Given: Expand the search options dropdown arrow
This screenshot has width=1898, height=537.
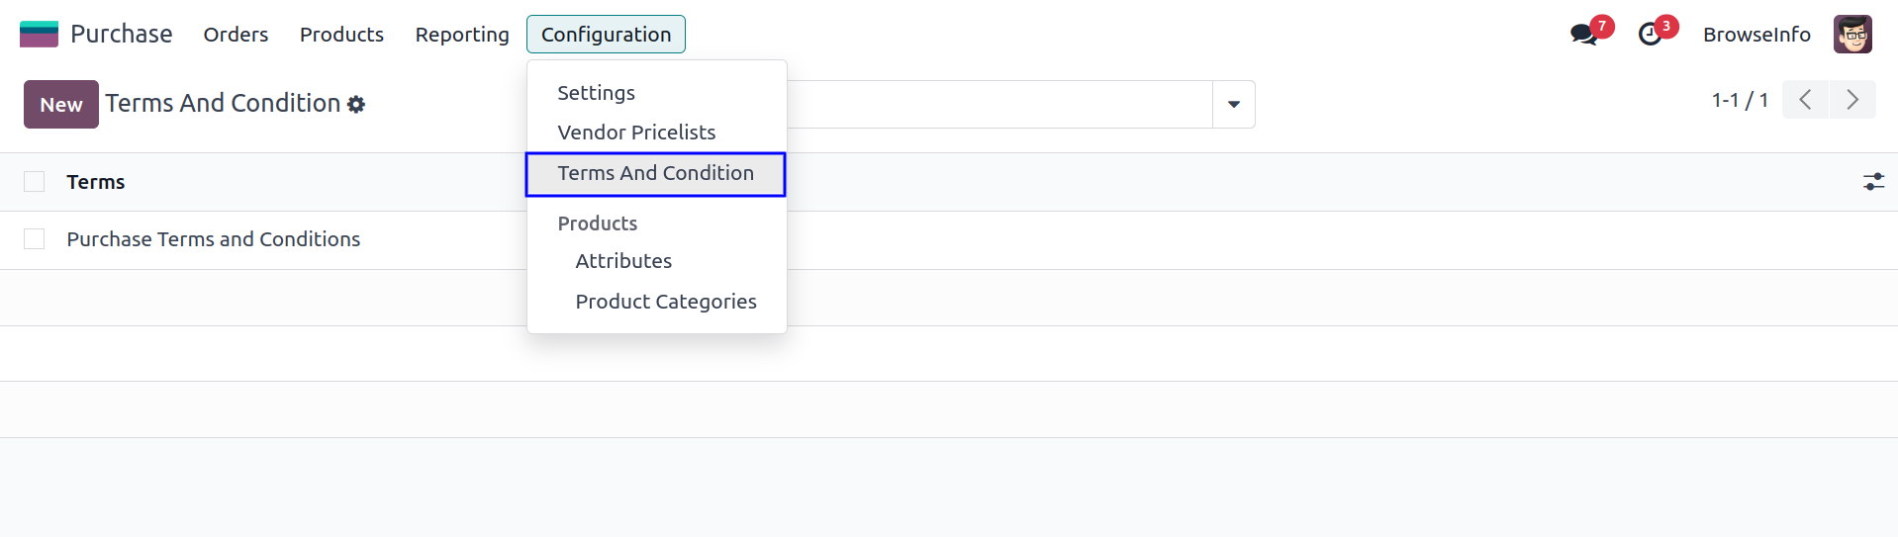Looking at the screenshot, I should coord(1233,105).
